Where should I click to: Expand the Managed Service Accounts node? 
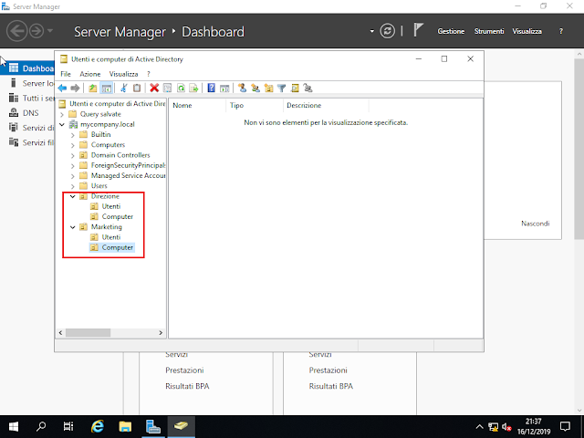tap(73, 176)
